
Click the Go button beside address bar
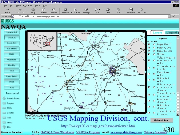[175, 16]
